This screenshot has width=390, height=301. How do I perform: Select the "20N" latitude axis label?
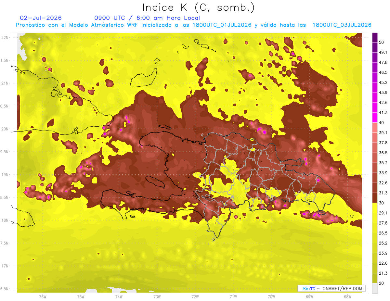[x=5, y=129]
